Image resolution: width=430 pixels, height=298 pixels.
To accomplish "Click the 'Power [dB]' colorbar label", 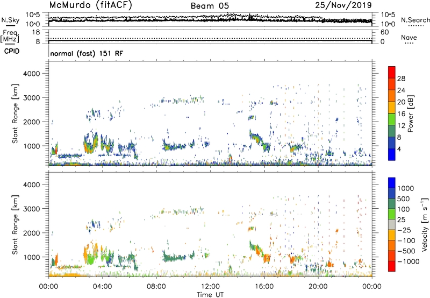I will coord(411,113).
